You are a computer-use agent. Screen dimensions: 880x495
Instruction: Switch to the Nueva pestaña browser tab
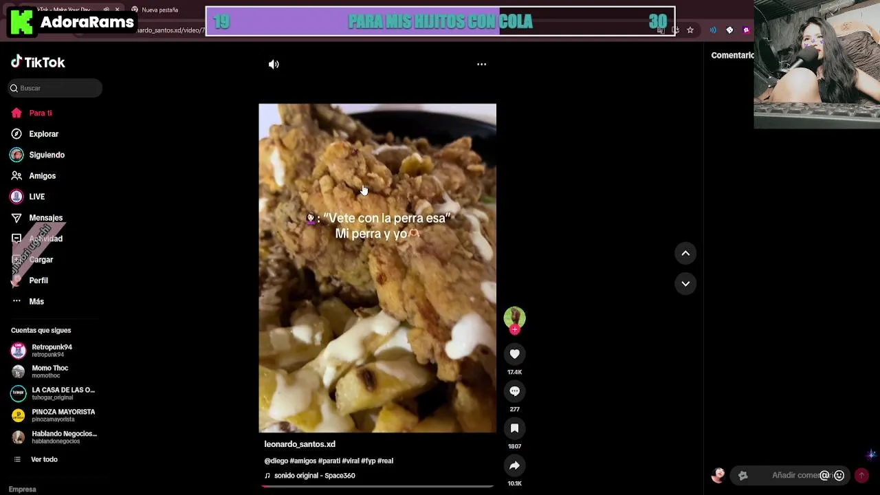159,10
